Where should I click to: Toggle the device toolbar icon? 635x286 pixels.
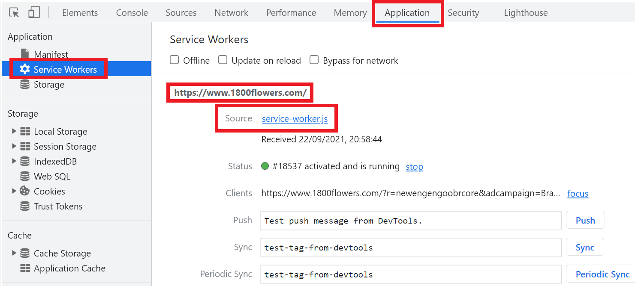pos(34,12)
